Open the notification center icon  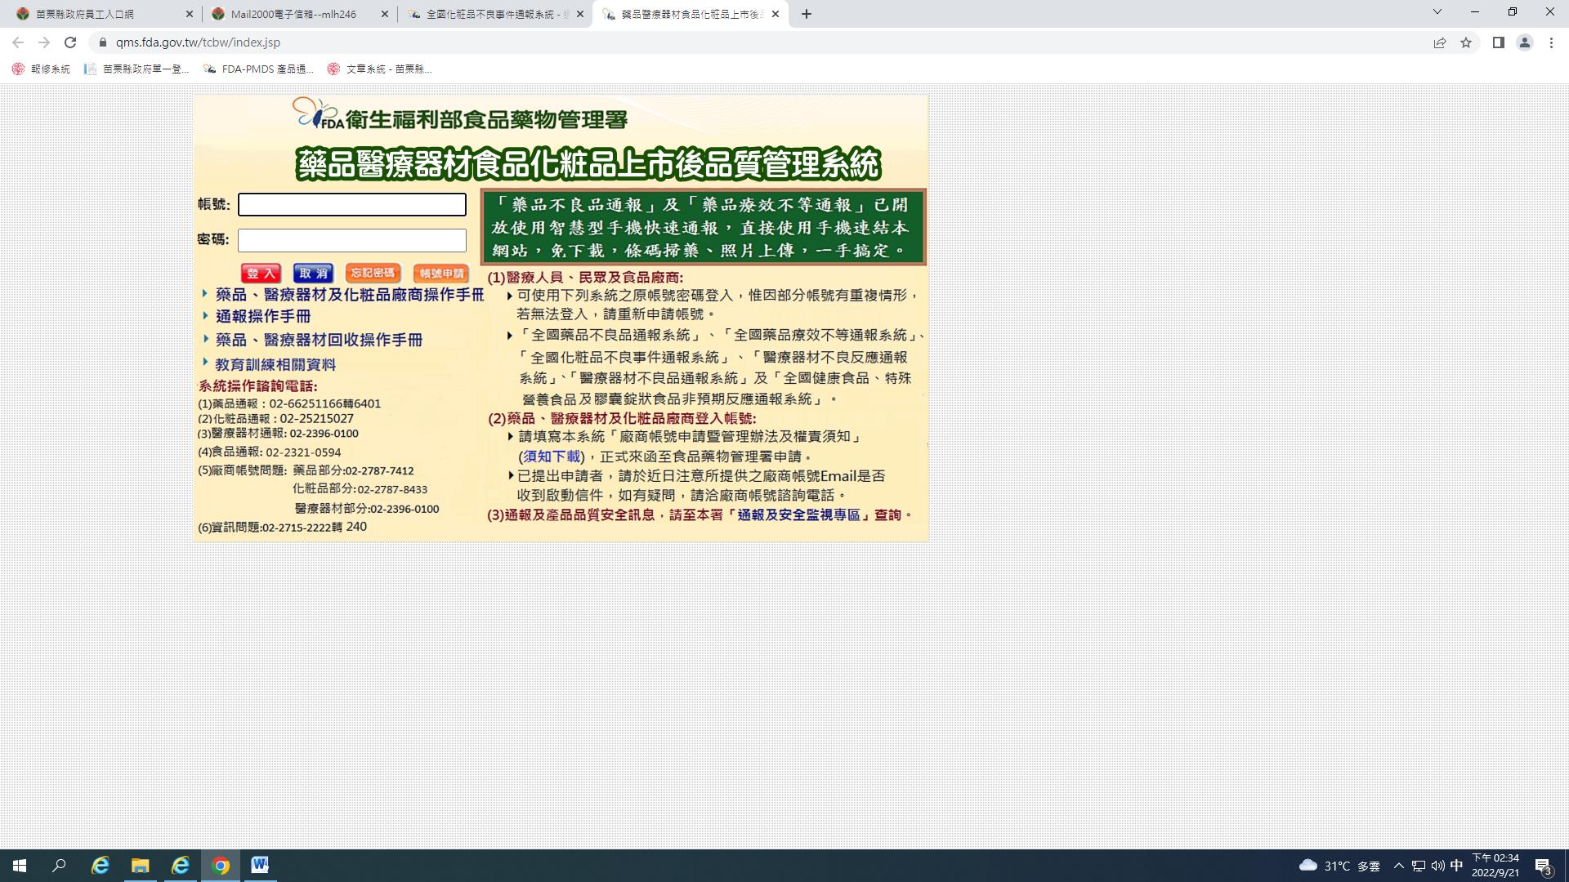point(1544,866)
